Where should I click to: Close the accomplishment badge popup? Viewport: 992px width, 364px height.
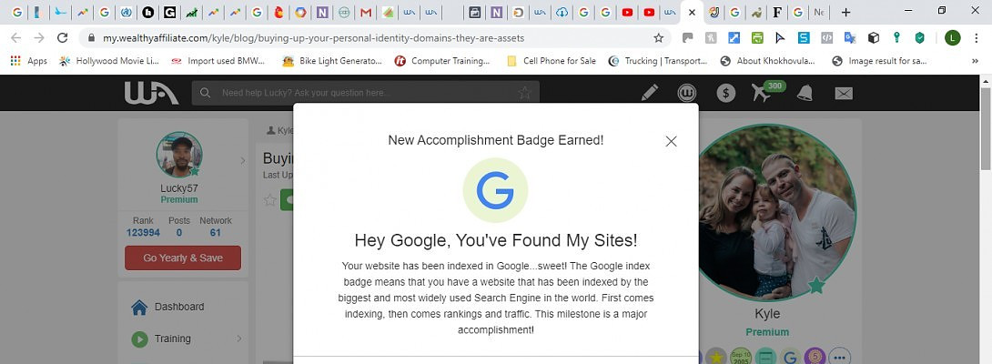[671, 141]
